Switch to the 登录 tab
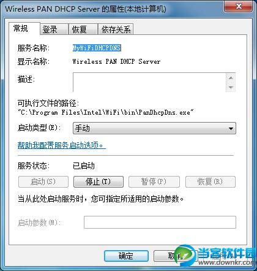This screenshot has width=257, height=271. point(54,29)
